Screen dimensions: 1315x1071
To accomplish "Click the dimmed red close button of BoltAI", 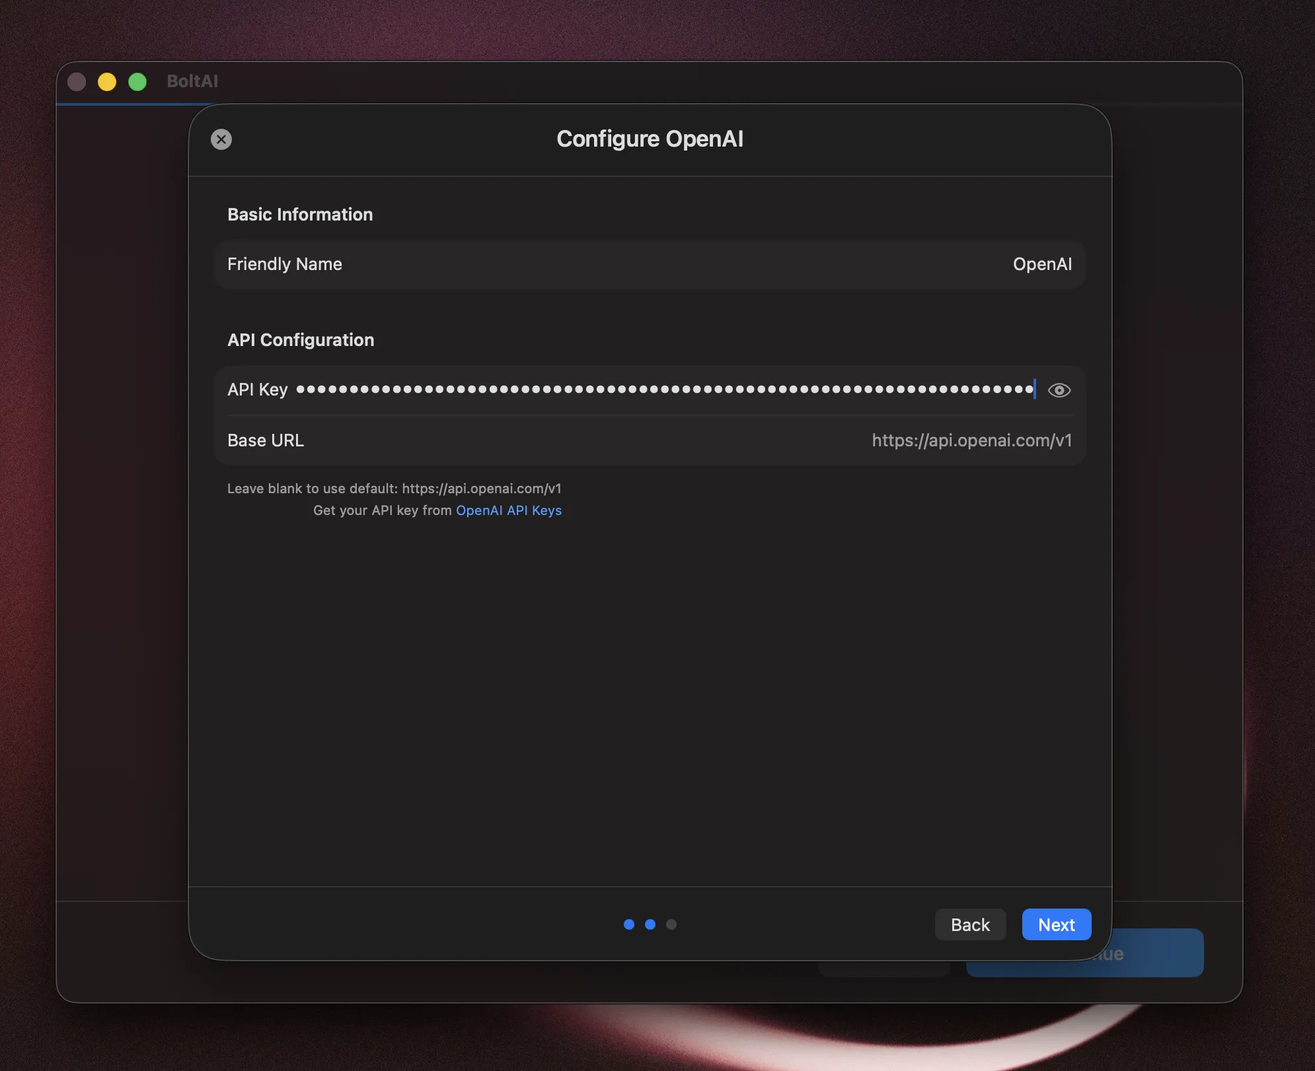I will coord(77,82).
